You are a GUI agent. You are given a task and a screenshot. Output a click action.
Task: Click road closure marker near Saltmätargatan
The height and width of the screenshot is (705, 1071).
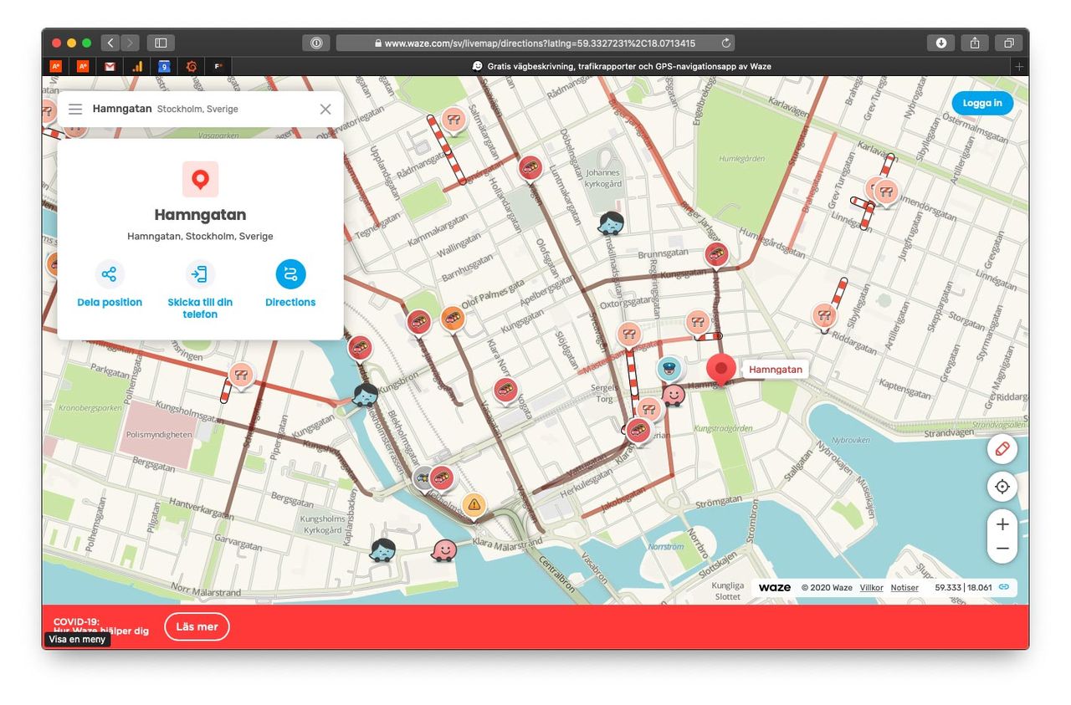(x=454, y=120)
